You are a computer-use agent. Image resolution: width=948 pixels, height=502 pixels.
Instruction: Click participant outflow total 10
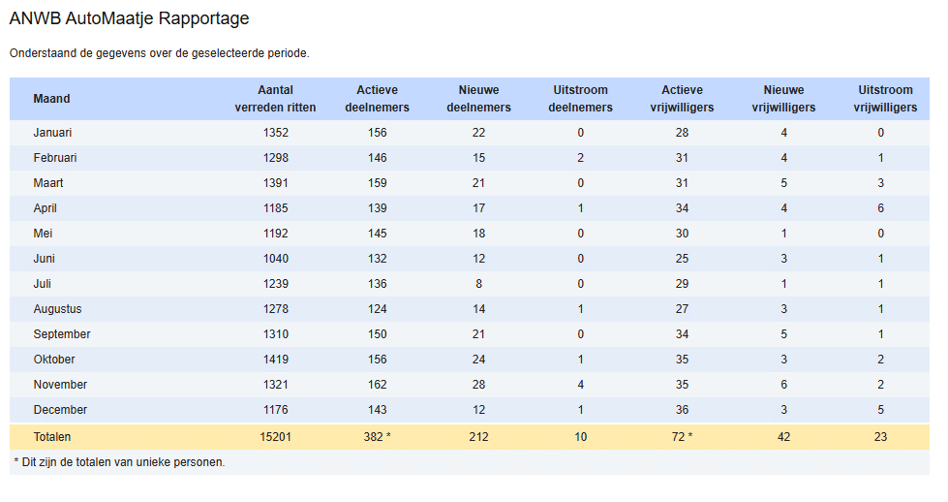[x=580, y=437]
